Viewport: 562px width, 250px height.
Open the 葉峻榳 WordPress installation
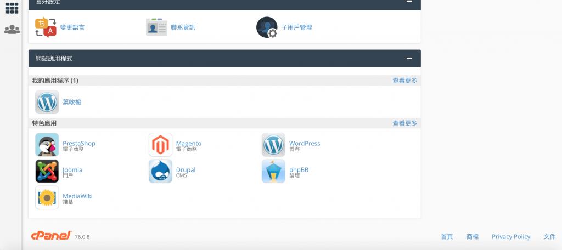pyautogui.click(x=71, y=102)
